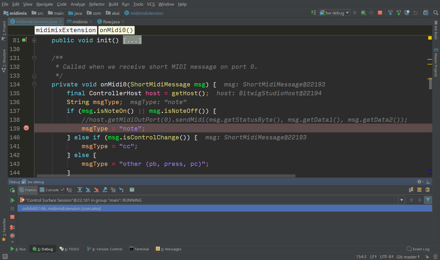Viewport: 440px width, 260px height.
Task: Click Step Out icon
Action: tap(105, 190)
